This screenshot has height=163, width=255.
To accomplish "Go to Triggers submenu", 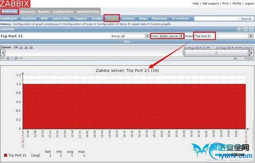I will coord(81,18).
